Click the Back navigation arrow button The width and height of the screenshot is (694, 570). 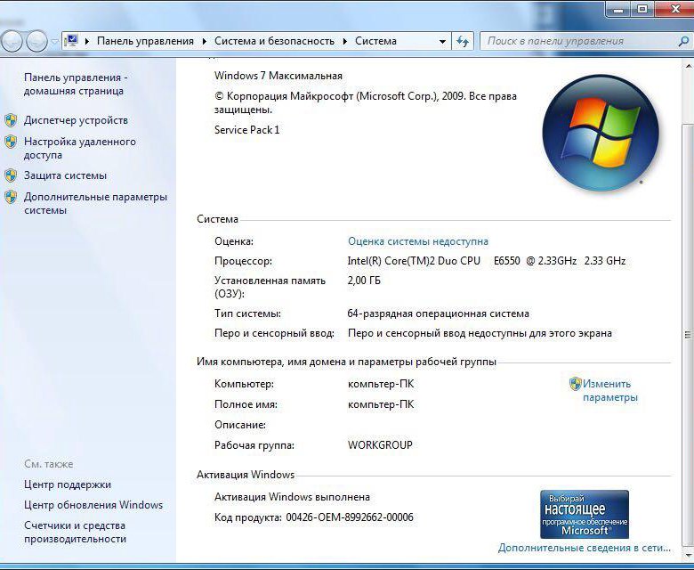(12, 41)
